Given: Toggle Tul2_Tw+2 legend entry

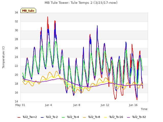Looking at the screenshot, I should coord(27,117).
